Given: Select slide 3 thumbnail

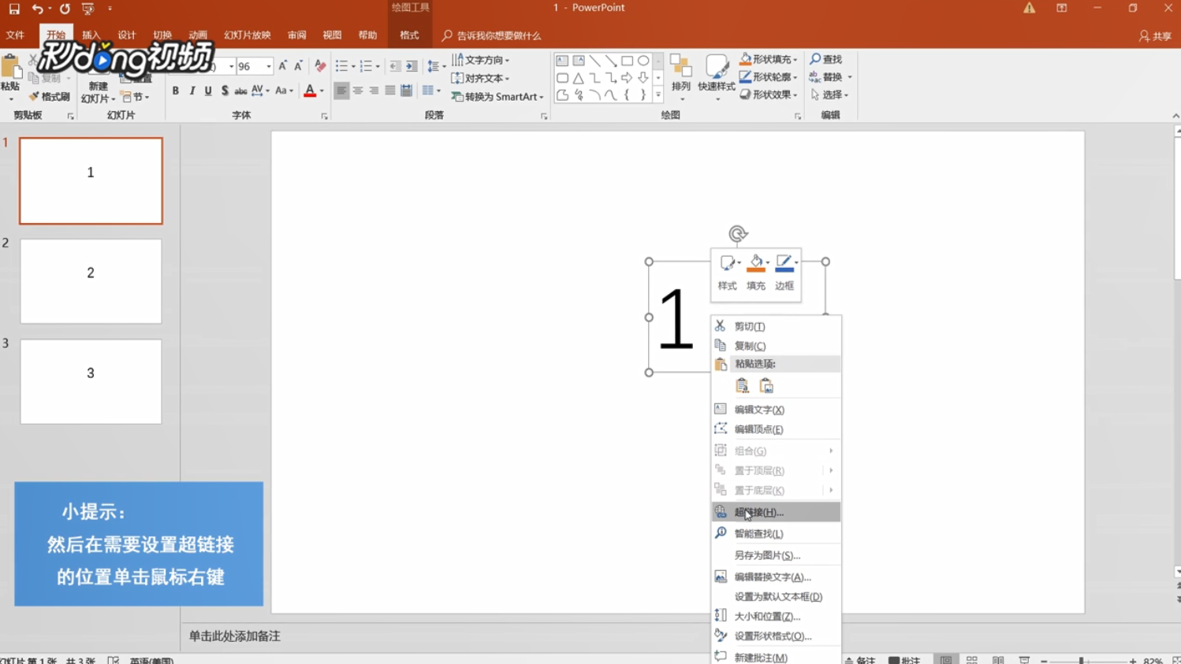Looking at the screenshot, I should [91, 381].
